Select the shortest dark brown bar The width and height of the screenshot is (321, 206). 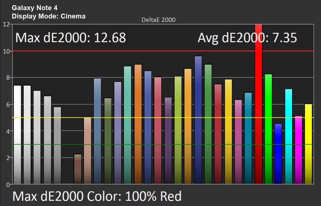[78, 169]
